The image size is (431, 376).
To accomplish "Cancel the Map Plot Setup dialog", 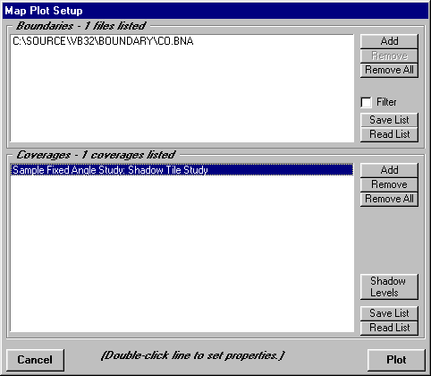I will point(35,360).
